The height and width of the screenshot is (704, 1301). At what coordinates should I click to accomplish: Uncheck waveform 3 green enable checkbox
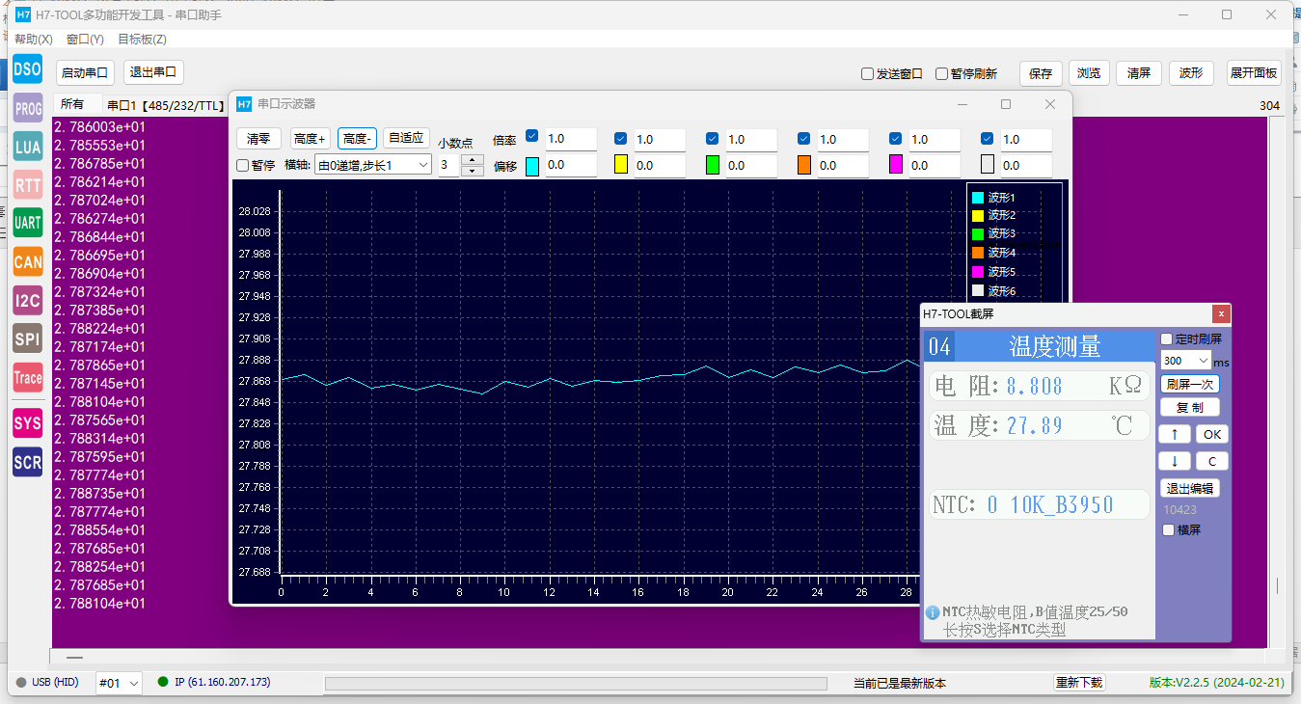tap(712, 138)
